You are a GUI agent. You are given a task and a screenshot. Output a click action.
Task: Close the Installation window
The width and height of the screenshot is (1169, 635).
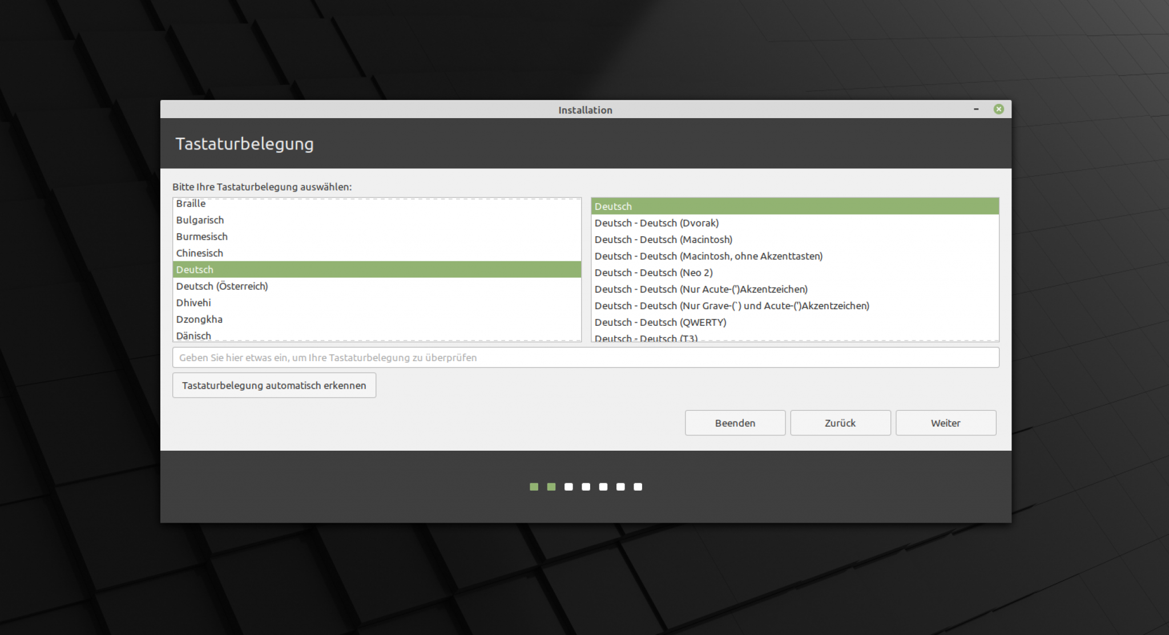998,109
